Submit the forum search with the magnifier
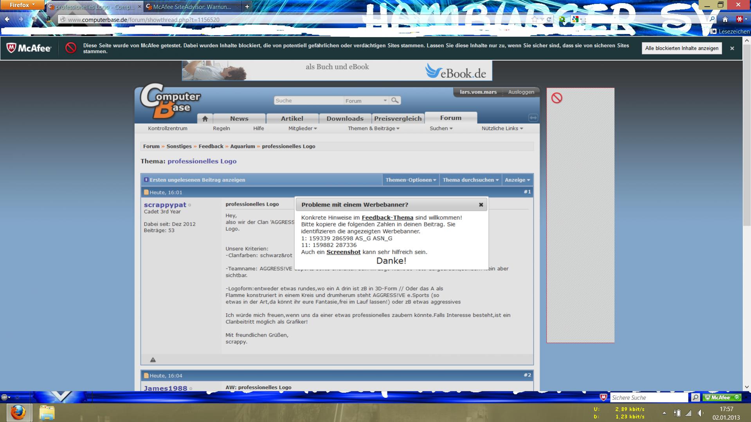 click(395, 101)
